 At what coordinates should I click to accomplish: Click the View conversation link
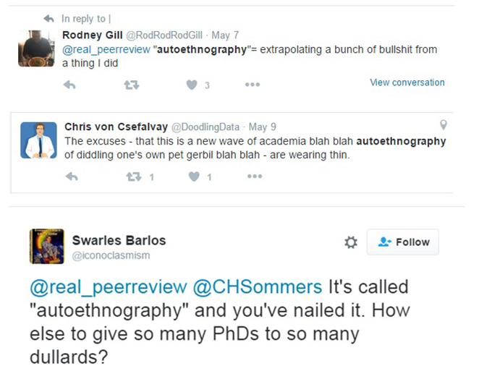(407, 82)
